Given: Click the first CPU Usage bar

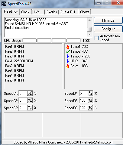Looking at the screenshot, I should pos(29,41).
